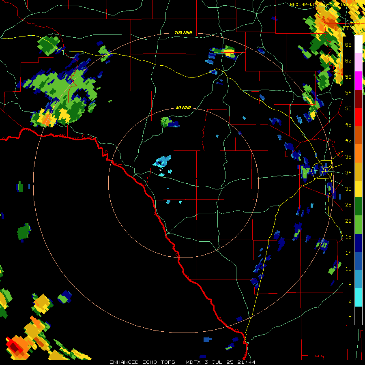Click the light green legend swatch
This screenshot has height=365, width=365.
(x=358, y=225)
